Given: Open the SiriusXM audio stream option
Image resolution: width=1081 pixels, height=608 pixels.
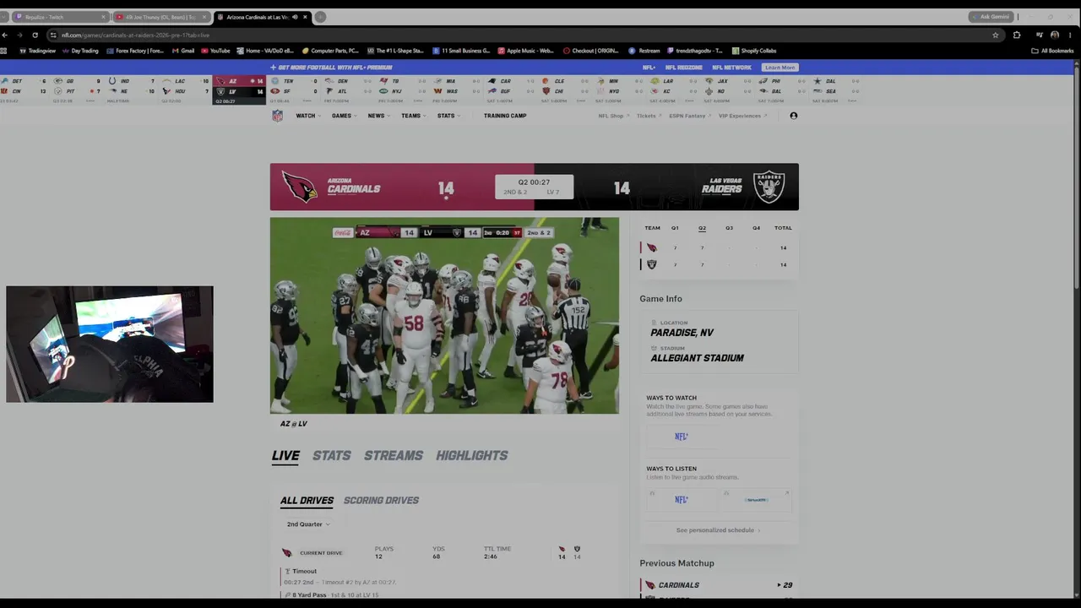Looking at the screenshot, I should coord(756,500).
